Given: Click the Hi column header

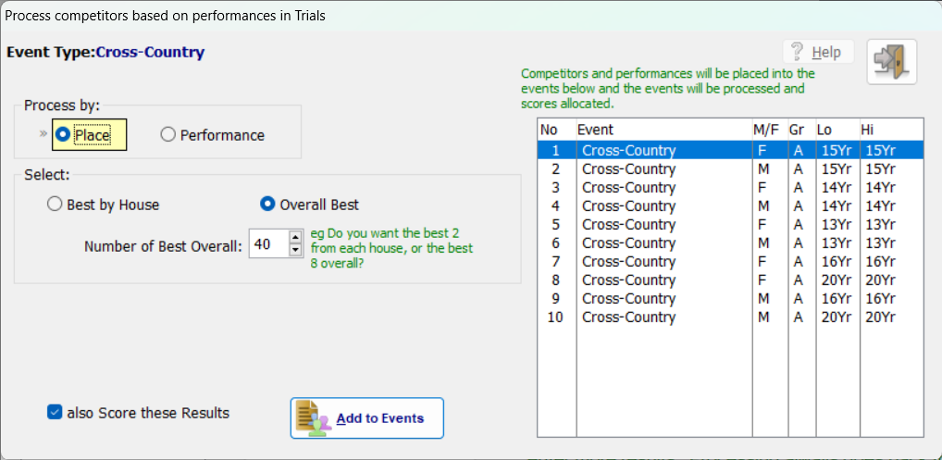Looking at the screenshot, I should [891, 130].
